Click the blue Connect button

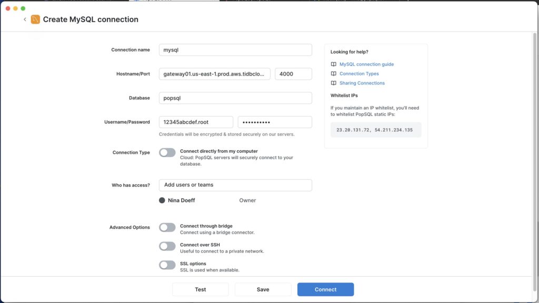[x=325, y=289]
